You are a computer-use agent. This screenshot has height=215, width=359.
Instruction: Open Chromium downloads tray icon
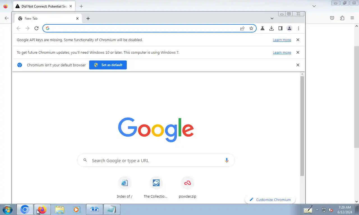[x=271, y=28]
